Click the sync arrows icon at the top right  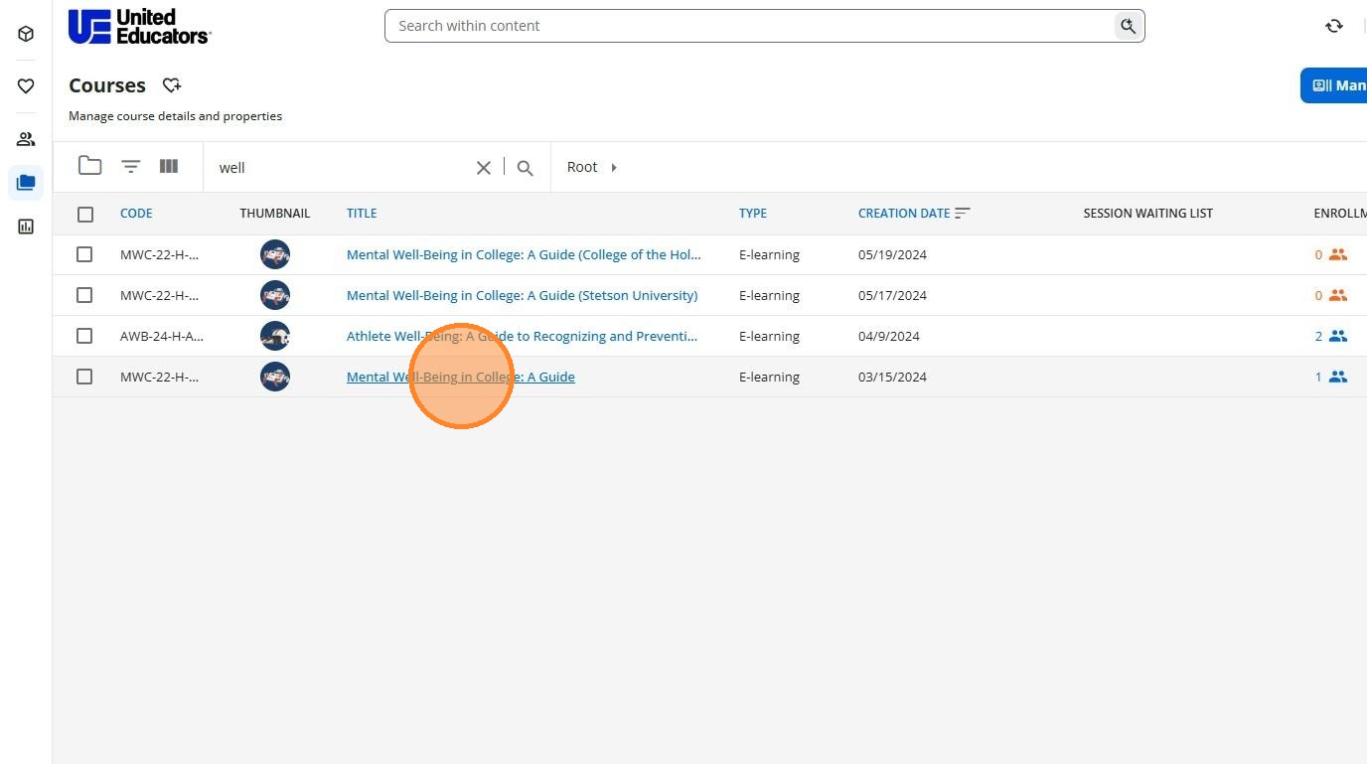click(1334, 26)
